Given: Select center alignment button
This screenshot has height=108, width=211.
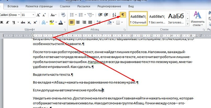Looking at the screenshot, I should (x=78, y=22).
